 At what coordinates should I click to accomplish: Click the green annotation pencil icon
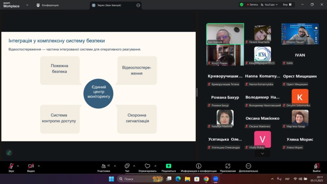click(x=9, y=153)
